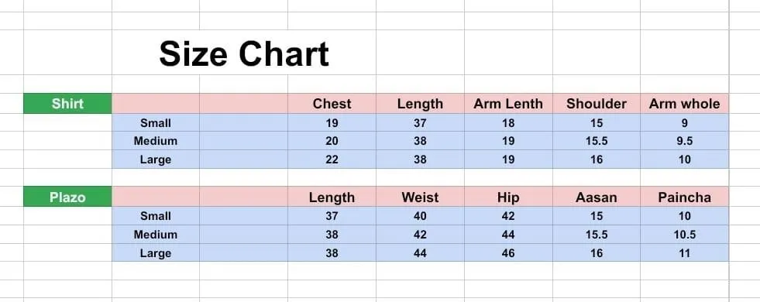This screenshot has height=302, width=760.
Task: Select the Chest column header
Action: (x=332, y=104)
